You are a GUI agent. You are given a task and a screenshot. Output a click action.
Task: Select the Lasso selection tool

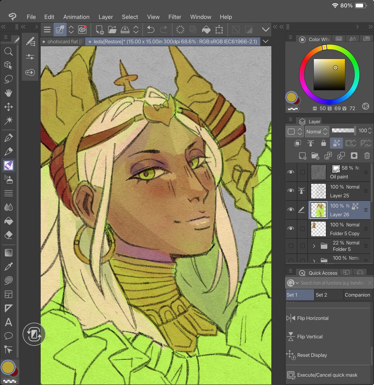coord(8,79)
